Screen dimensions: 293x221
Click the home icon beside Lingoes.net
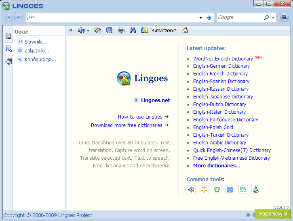[x=136, y=100]
